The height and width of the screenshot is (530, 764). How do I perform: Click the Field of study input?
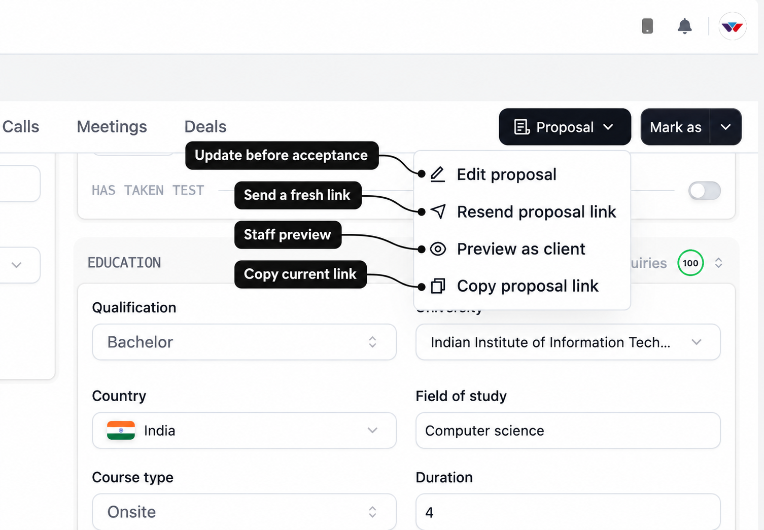point(568,431)
